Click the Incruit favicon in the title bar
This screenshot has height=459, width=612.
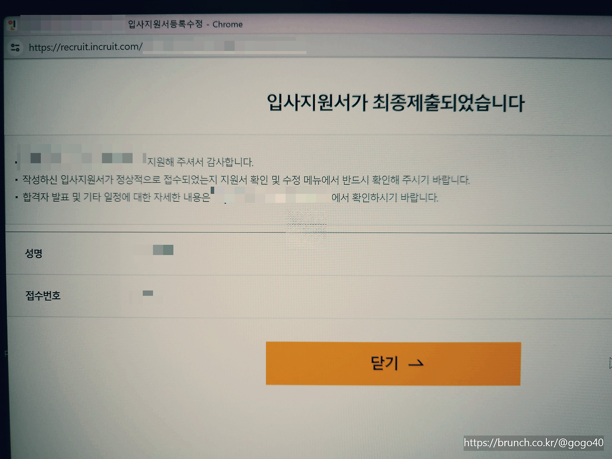12,24
